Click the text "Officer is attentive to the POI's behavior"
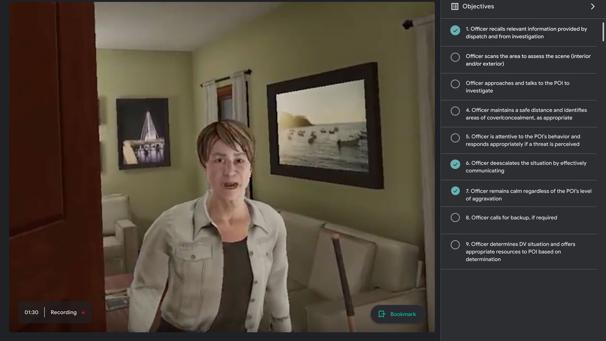Image resolution: width=606 pixels, height=341 pixels. (x=526, y=136)
